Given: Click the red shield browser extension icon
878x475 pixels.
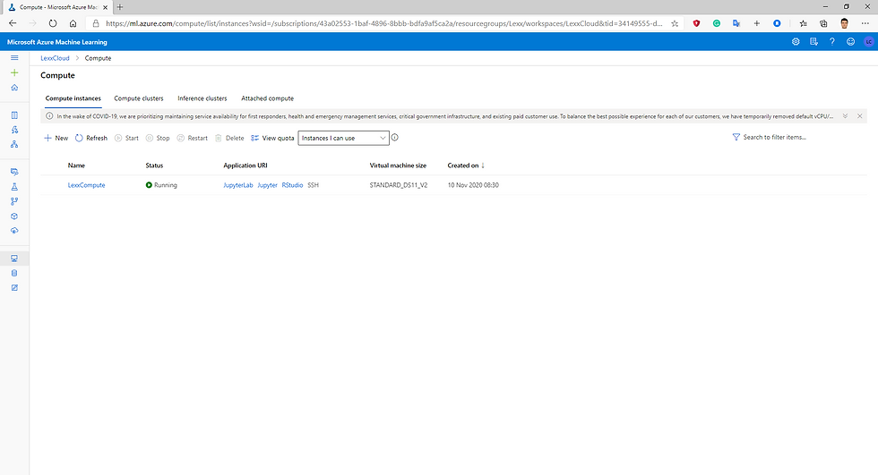Looking at the screenshot, I should (697, 23).
